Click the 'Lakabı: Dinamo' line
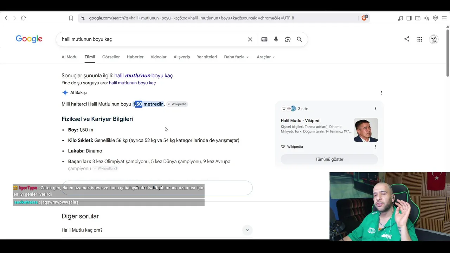This screenshot has height=253, width=450. click(x=85, y=151)
